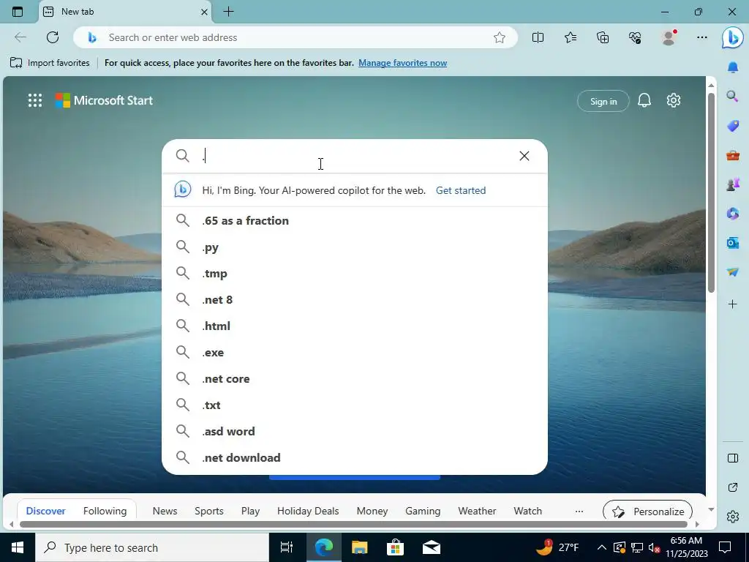Click the browser back arrow

(20, 37)
